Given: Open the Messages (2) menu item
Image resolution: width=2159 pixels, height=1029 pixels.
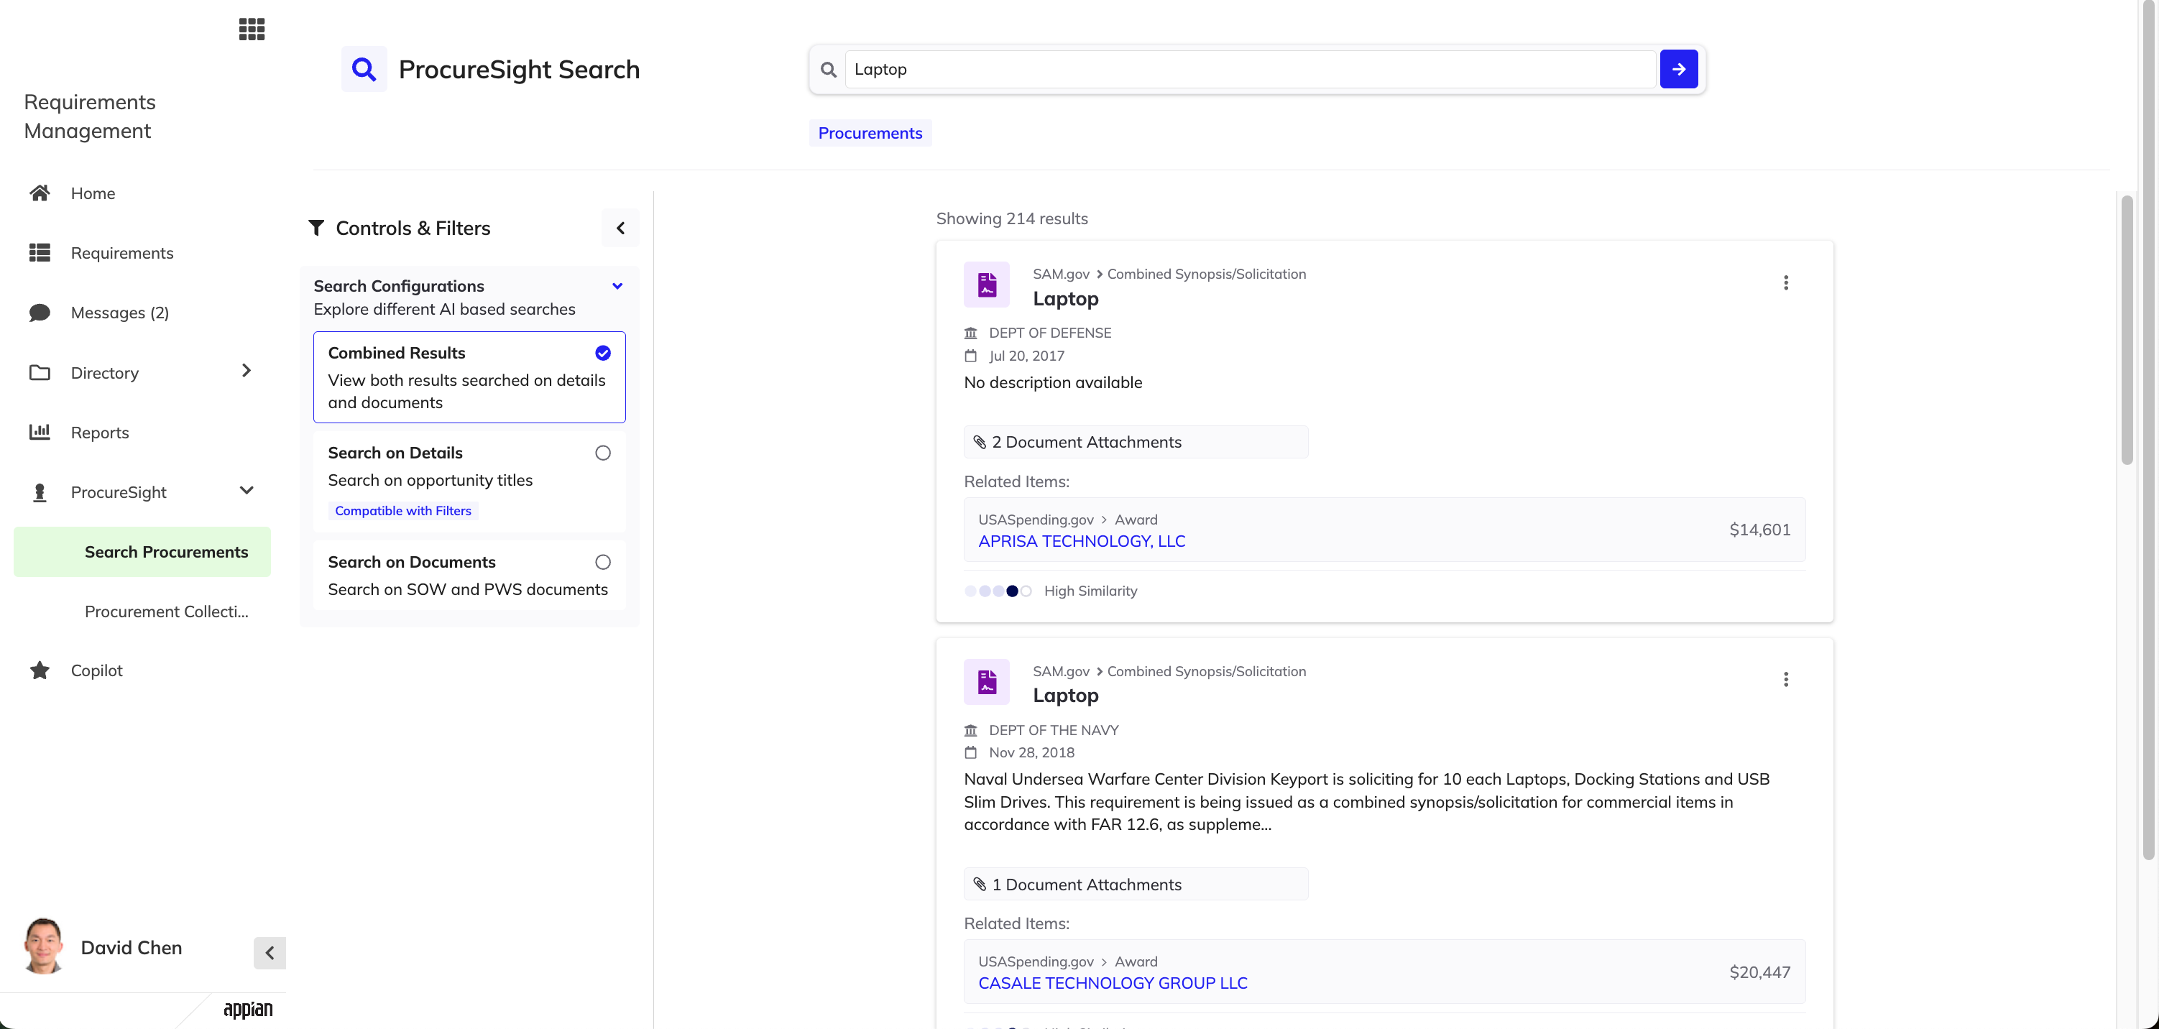Looking at the screenshot, I should click(120, 313).
